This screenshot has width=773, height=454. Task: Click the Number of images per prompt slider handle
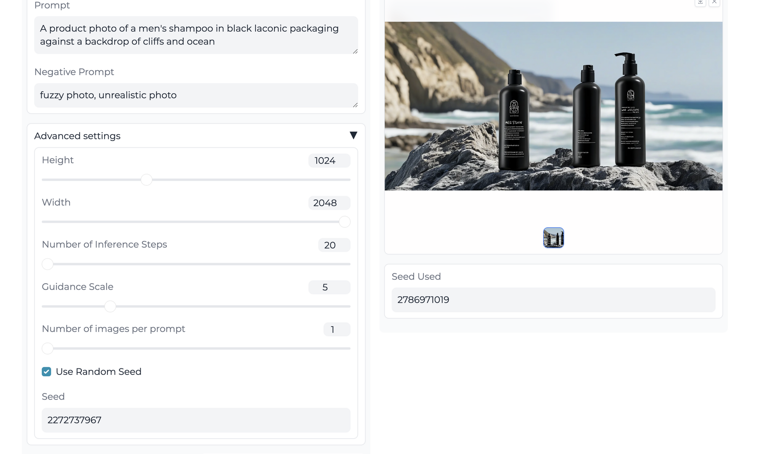(48, 348)
